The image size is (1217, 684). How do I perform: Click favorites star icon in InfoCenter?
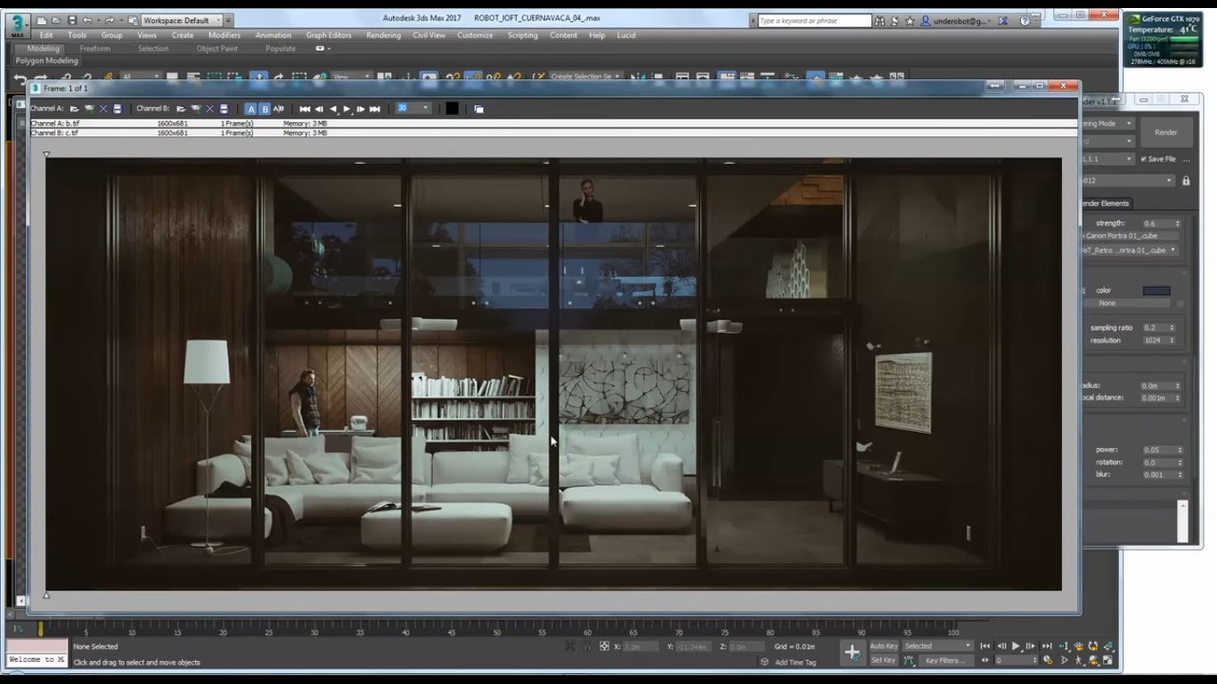[910, 20]
